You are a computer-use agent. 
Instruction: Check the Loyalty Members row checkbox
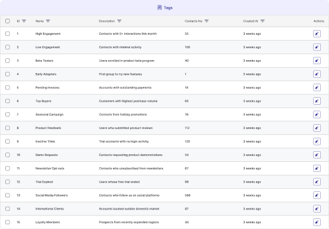point(8,222)
